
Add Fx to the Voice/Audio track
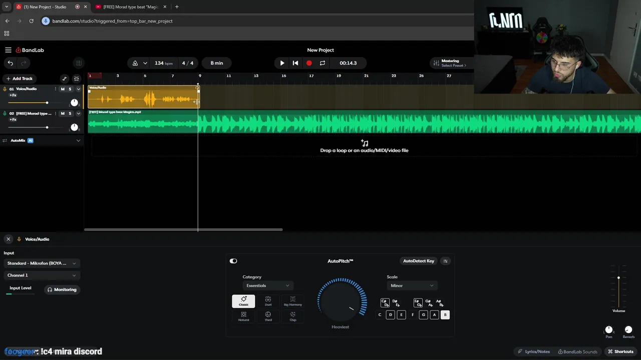pyautogui.click(x=13, y=95)
